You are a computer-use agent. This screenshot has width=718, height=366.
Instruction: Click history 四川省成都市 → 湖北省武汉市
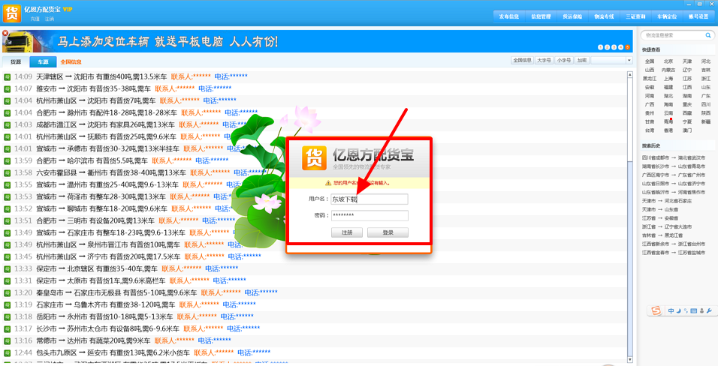[674, 157]
